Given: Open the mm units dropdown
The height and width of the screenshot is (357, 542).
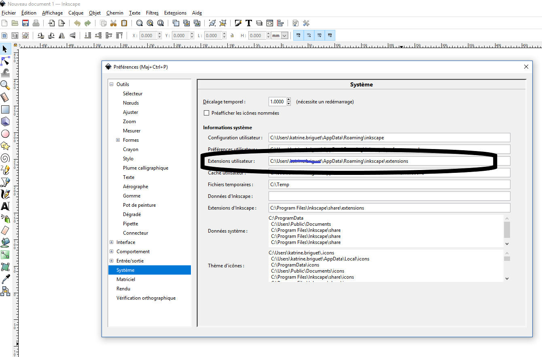Looking at the screenshot, I should click(280, 36).
